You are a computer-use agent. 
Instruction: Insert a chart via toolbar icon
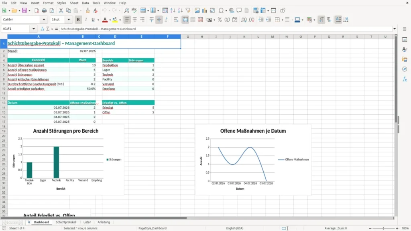[x=205, y=10]
